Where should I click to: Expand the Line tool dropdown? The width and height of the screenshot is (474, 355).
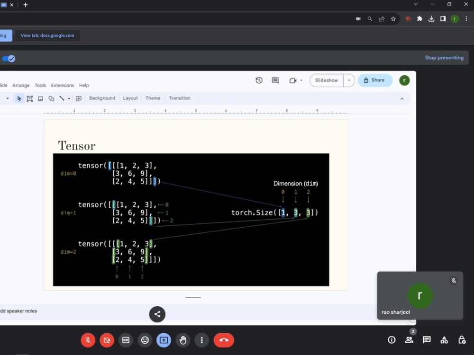pos(69,98)
